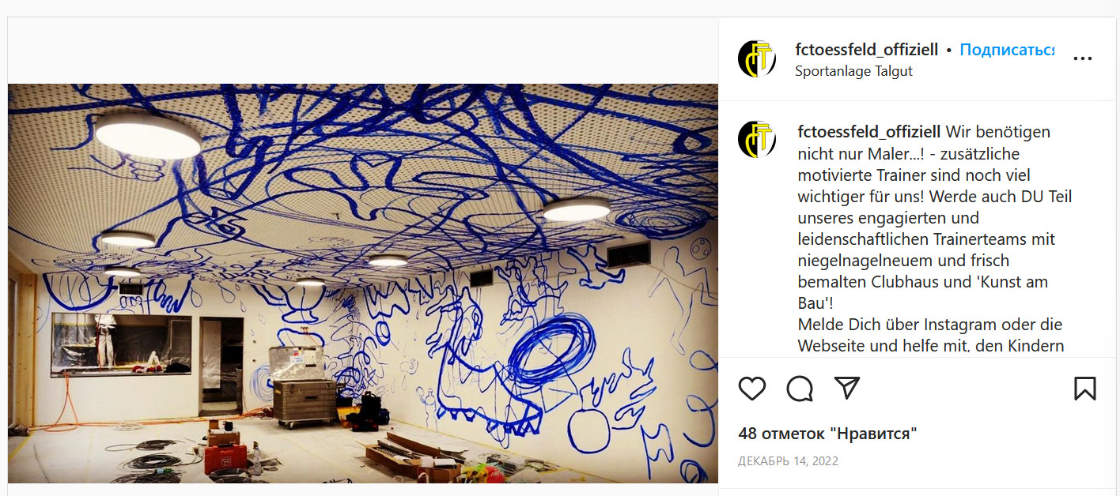This screenshot has height=496, width=1120.
Task: Share the post with the paper plane icon
Action: 847,388
